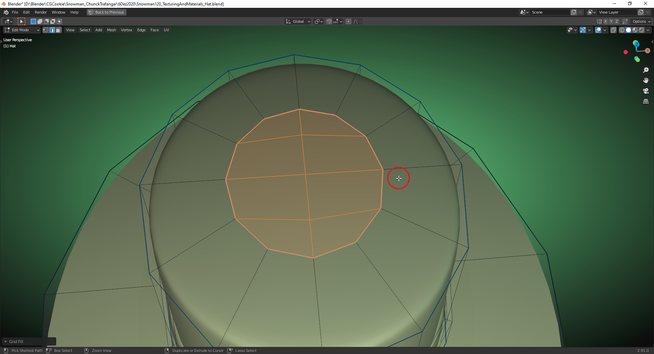
Task: Toggle proportional editing
Action: [x=348, y=21]
